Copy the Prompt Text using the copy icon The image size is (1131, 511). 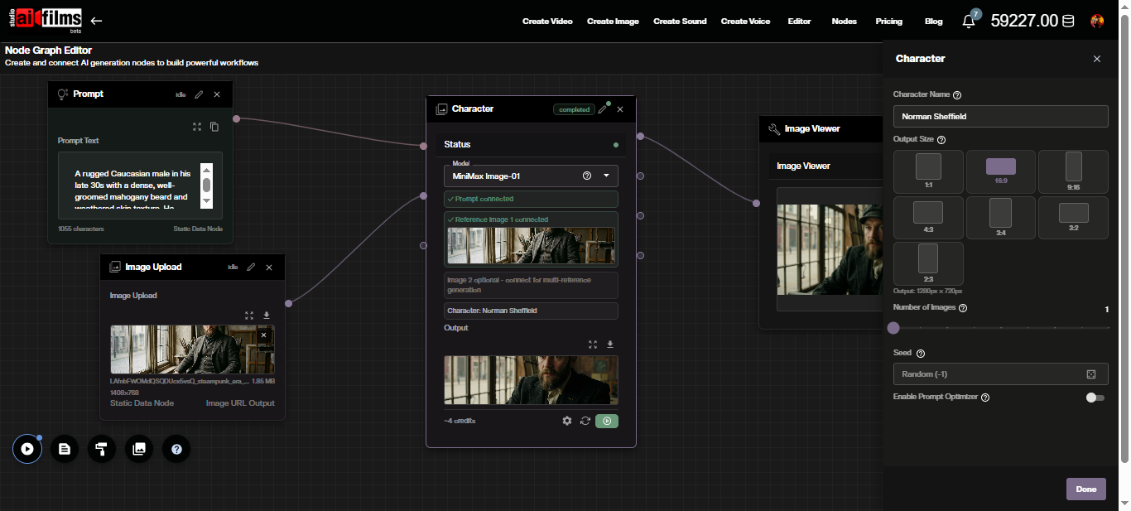click(x=214, y=127)
